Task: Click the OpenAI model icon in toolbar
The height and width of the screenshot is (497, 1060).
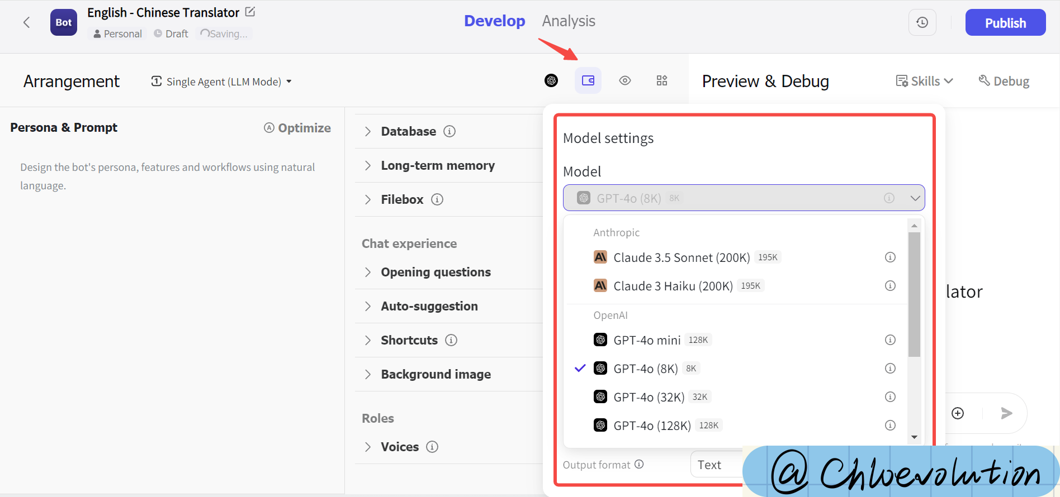Action: (x=551, y=80)
